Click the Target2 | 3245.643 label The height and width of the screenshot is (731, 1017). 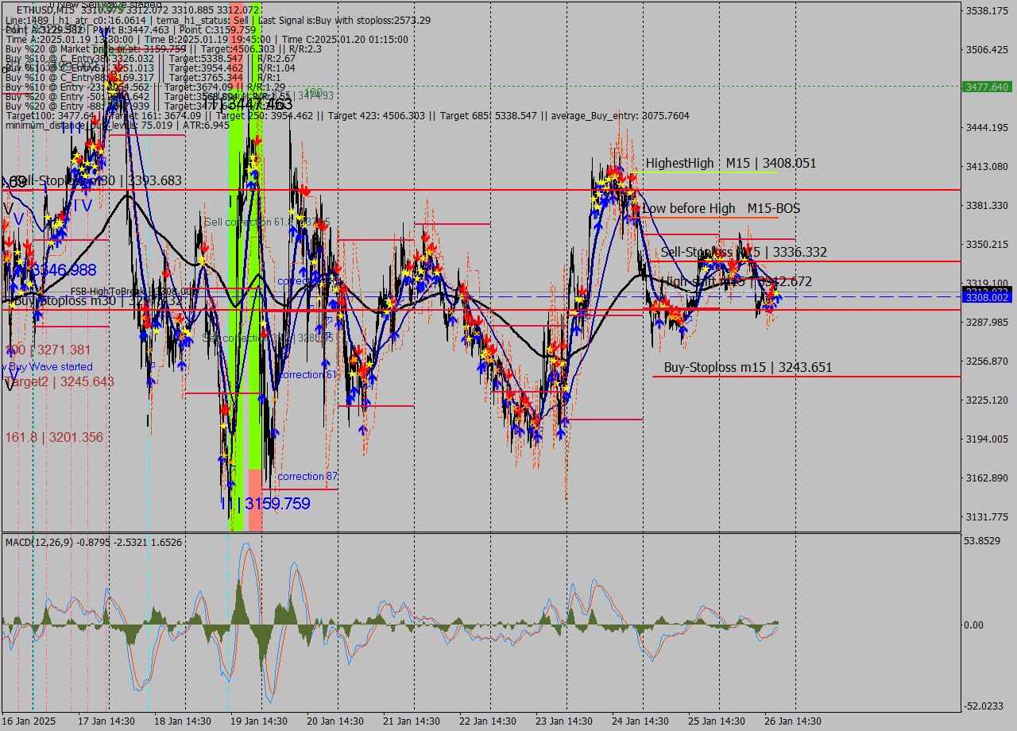(x=60, y=381)
